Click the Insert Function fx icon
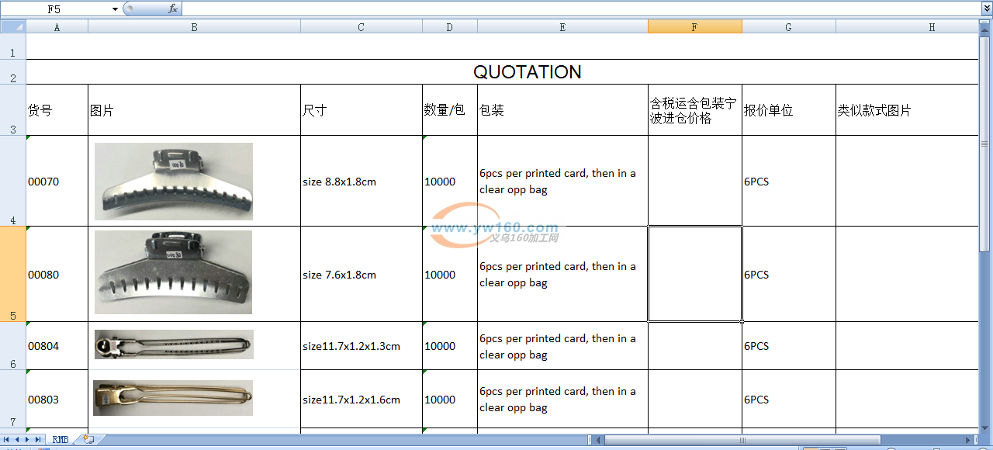Image resolution: width=993 pixels, height=450 pixels. tap(173, 9)
